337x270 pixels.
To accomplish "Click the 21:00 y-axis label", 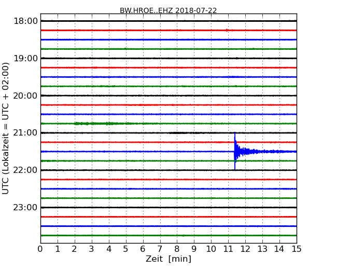I will pyautogui.click(x=25, y=133).
